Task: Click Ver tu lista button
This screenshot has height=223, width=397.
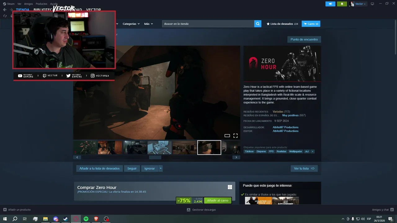Action: tap(304, 168)
